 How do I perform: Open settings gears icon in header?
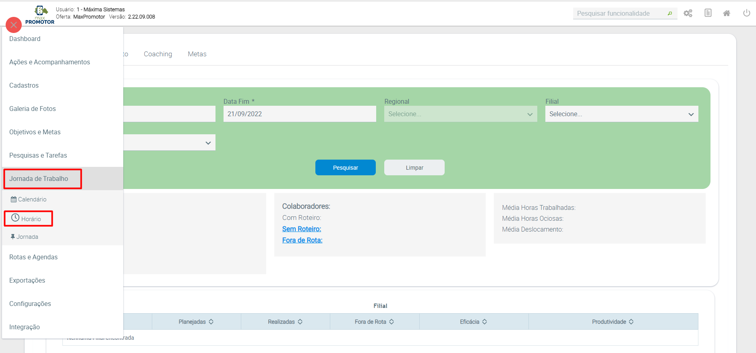click(688, 13)
